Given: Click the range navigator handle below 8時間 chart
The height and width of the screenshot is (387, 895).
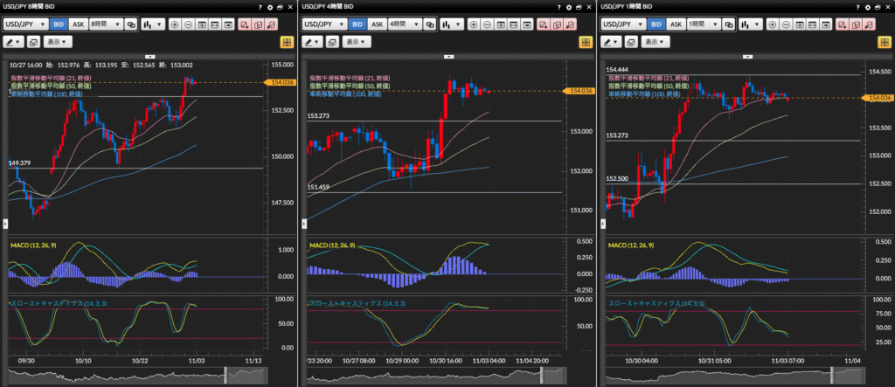Looking at the screenshot, I should click(x=225, y=375).
